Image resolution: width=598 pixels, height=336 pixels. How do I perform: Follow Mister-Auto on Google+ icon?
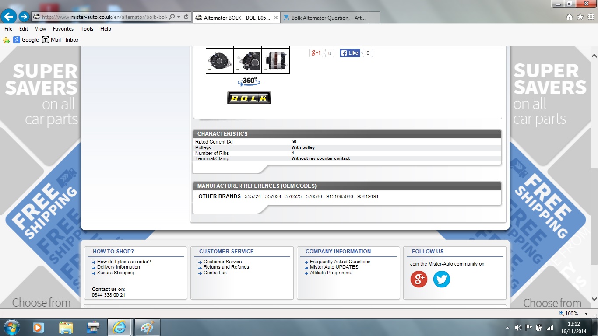[x=419, y=279]
